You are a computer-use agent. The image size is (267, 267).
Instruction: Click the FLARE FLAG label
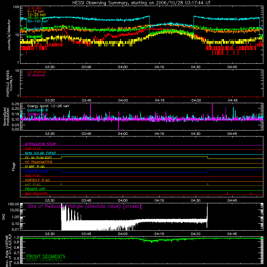point(35,167)
